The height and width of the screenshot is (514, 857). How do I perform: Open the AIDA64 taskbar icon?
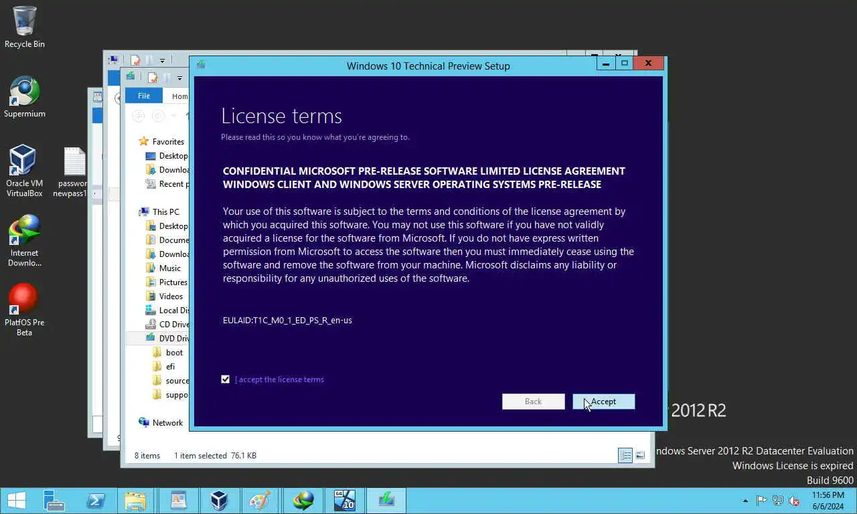[x=344, y=501]
